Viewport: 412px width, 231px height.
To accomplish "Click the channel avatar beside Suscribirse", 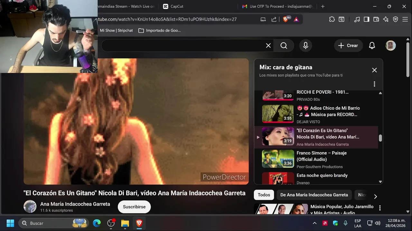I will pos(30,207).
